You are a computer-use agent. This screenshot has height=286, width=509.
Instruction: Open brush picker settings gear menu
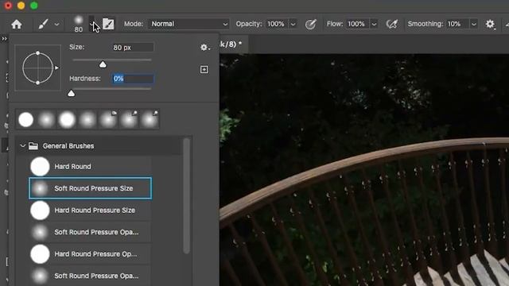(x=204, y=48)
